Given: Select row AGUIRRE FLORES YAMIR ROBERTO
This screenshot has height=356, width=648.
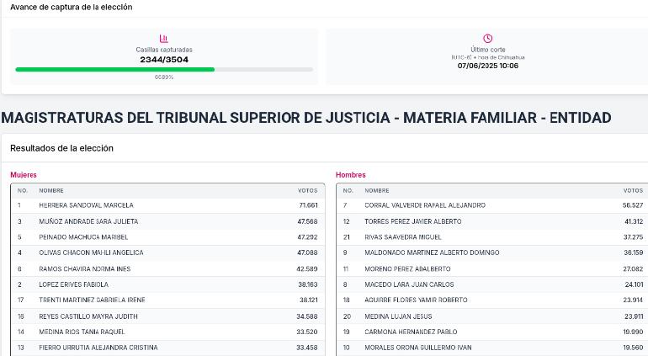Looking at the screenshot, I should tap(492, 300).
